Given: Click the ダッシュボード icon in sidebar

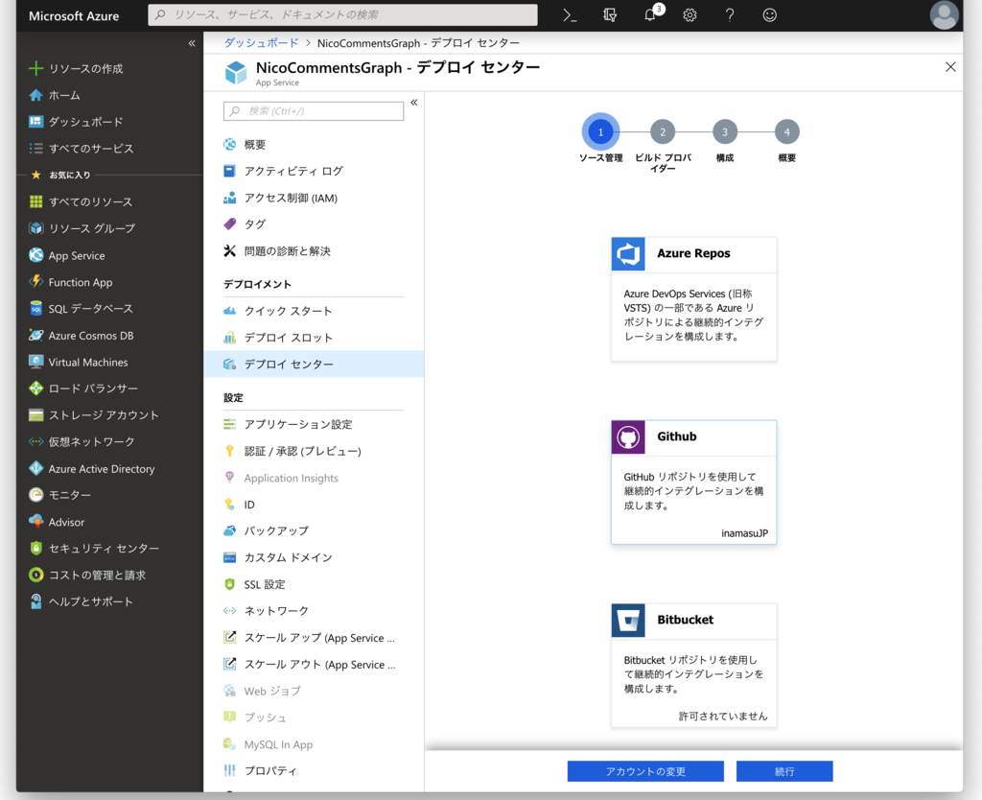Looking at the screenshot, I should [36, 122].
